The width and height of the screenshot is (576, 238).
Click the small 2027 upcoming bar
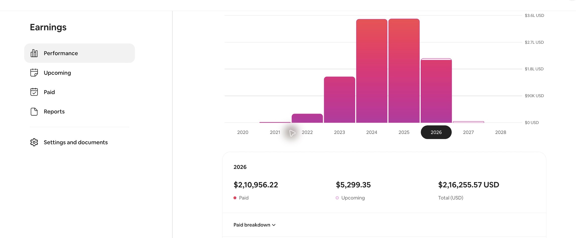(469, 122)
